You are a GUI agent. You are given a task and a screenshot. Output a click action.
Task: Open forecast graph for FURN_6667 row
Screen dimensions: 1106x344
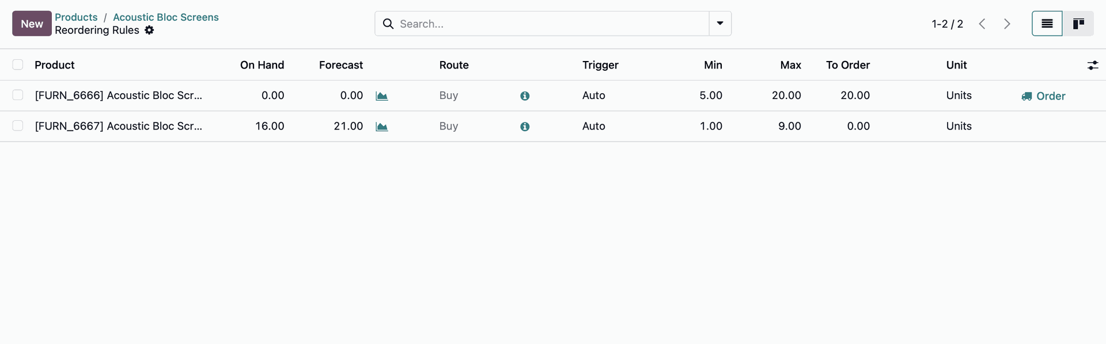tap(381, 127)
